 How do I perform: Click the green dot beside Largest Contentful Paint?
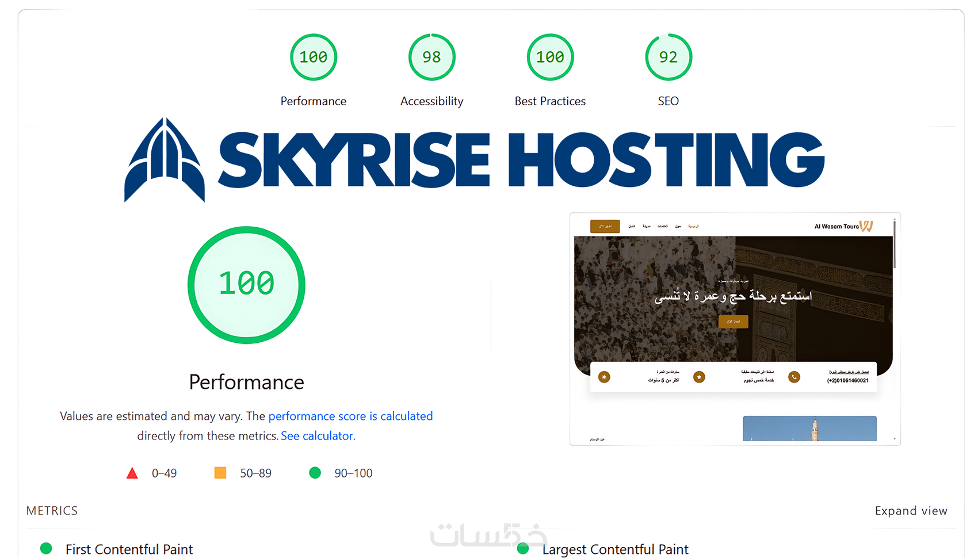(x=523, y=549)
